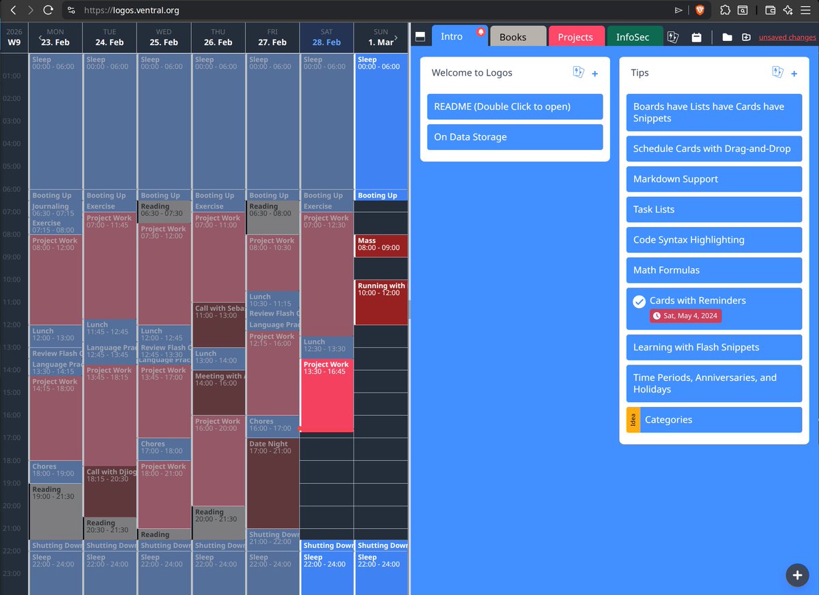Screen dimensions: 819x595
Task: Click the round plus button at bottom right
Action: point(796,575)
